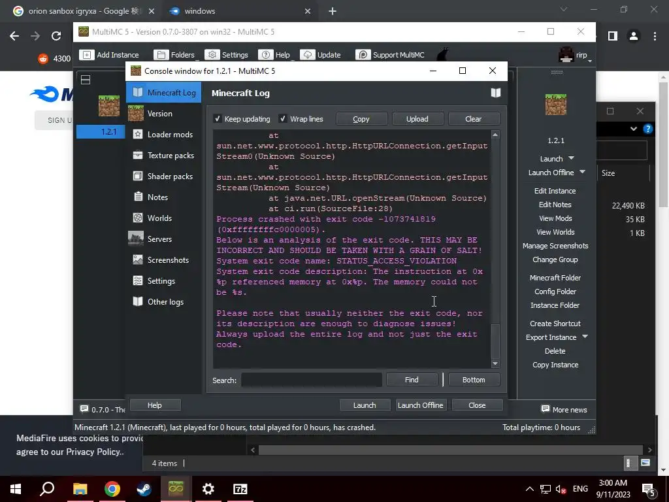Click Delete in instance side panel
Image resolution: width=669 pixels, height=502 pixels.
pos(555,350)
